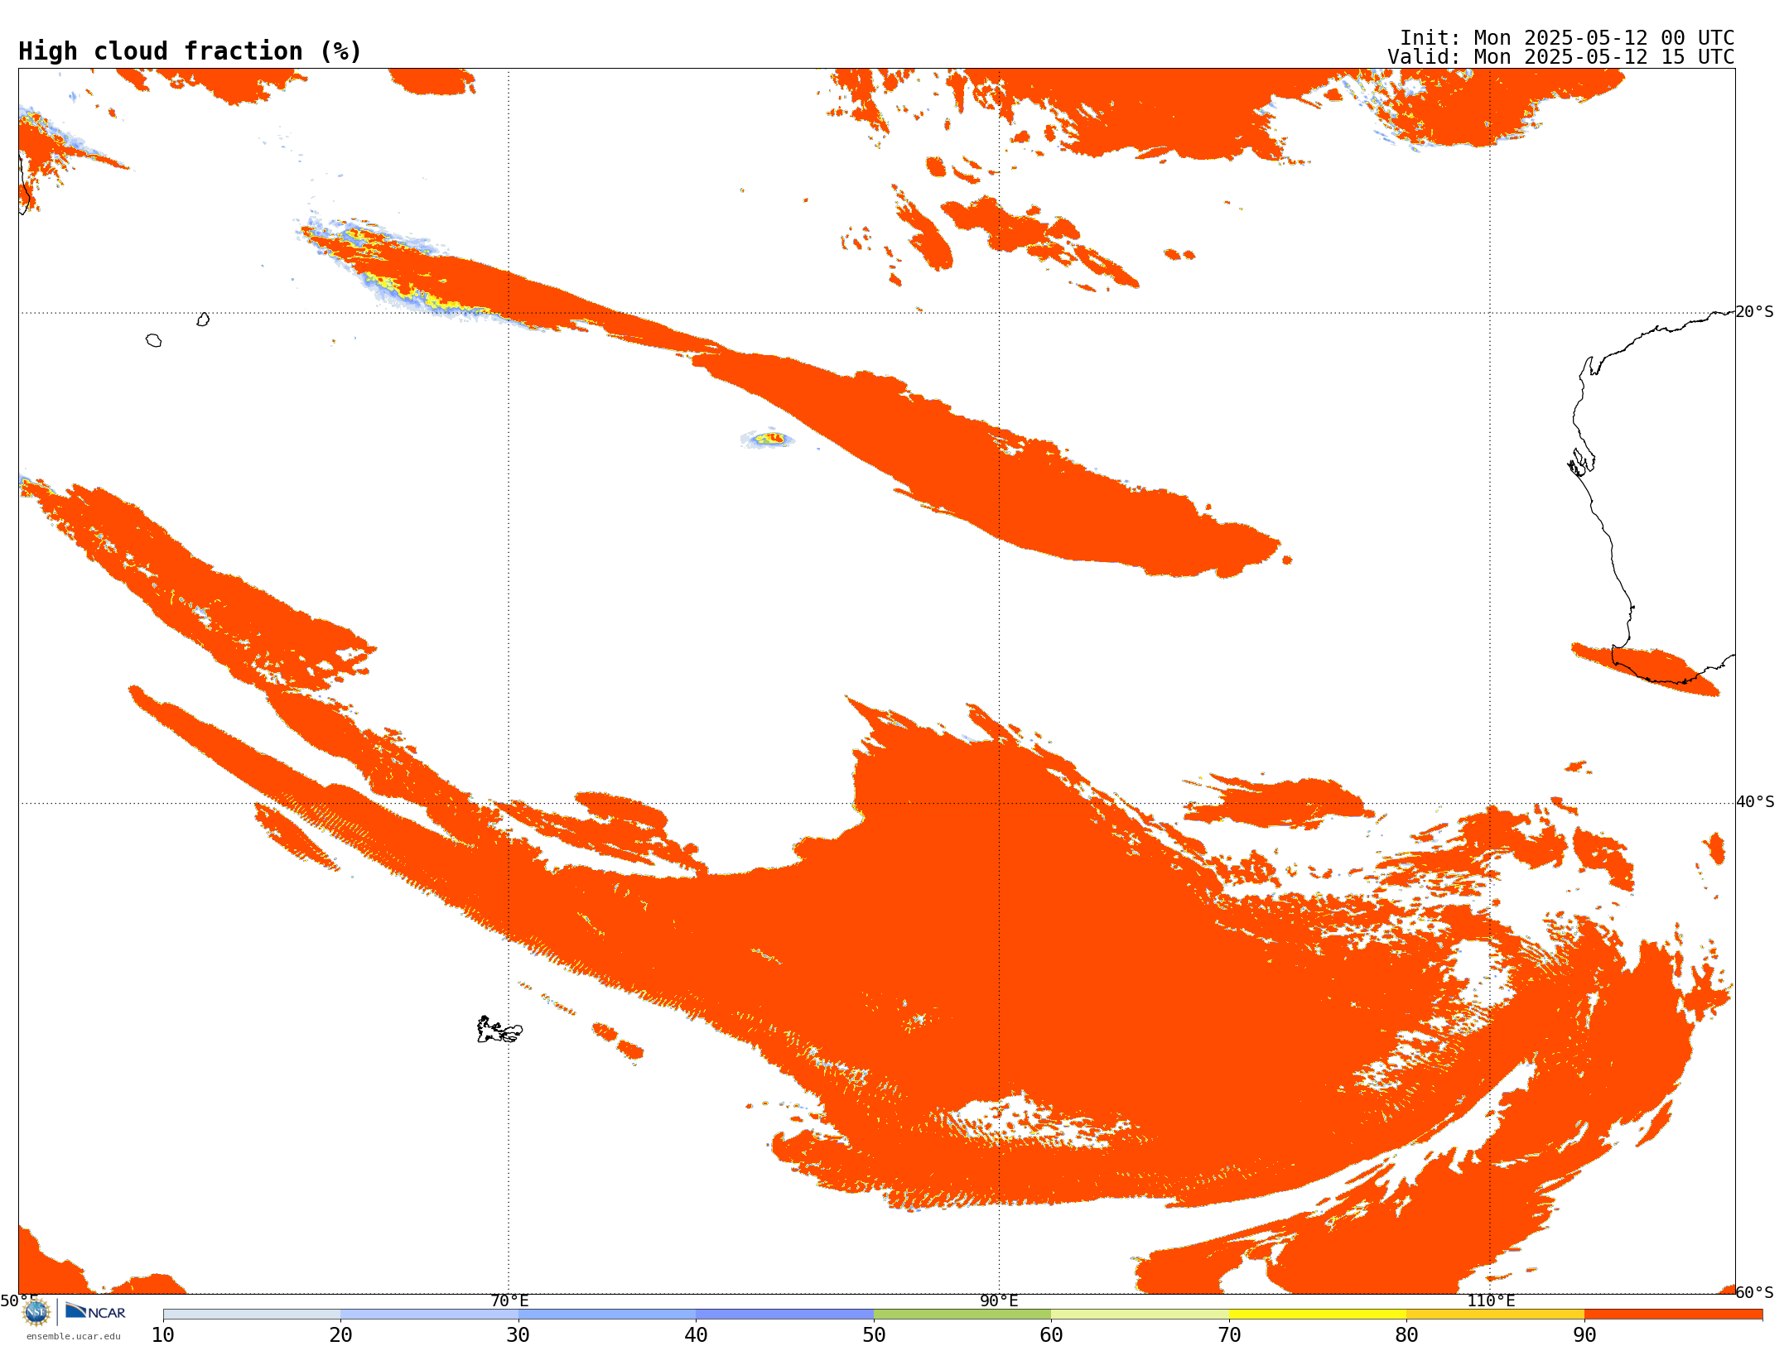The height and width of the screenshot is (1346, 1789).
Task: Click the colorbar tick label 90
Action: pyautogui.click(x=1584, y=1335)
